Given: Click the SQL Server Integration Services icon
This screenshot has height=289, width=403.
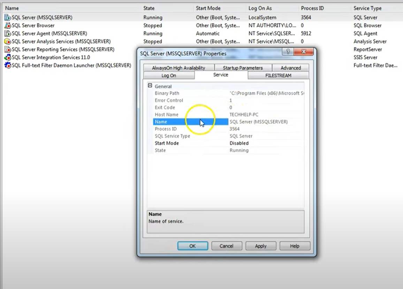Looking at the screenshot, I should coord(8,57).
